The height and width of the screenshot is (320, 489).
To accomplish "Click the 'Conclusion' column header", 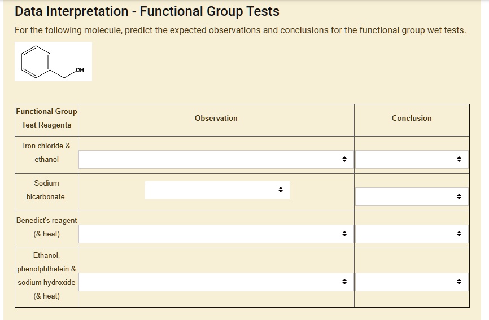I will pyautogui.click(x=412, y=118).
